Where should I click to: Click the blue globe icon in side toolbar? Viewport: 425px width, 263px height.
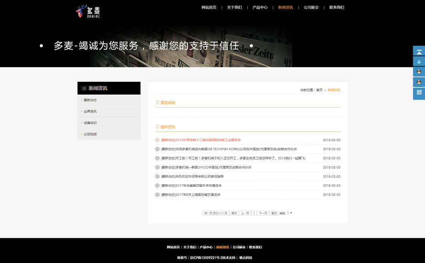pyautogui.click(x=419, y=61)
